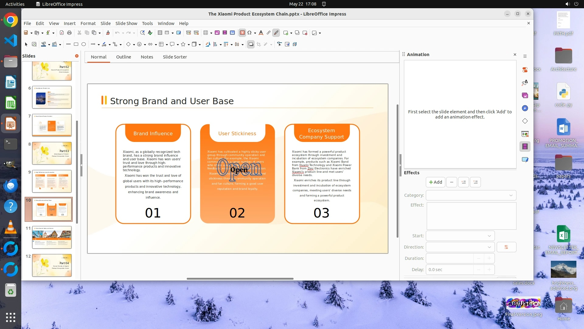584x329 pixels.
Task: Insert Audio or Video icon
Action: [x=225, y=33]
